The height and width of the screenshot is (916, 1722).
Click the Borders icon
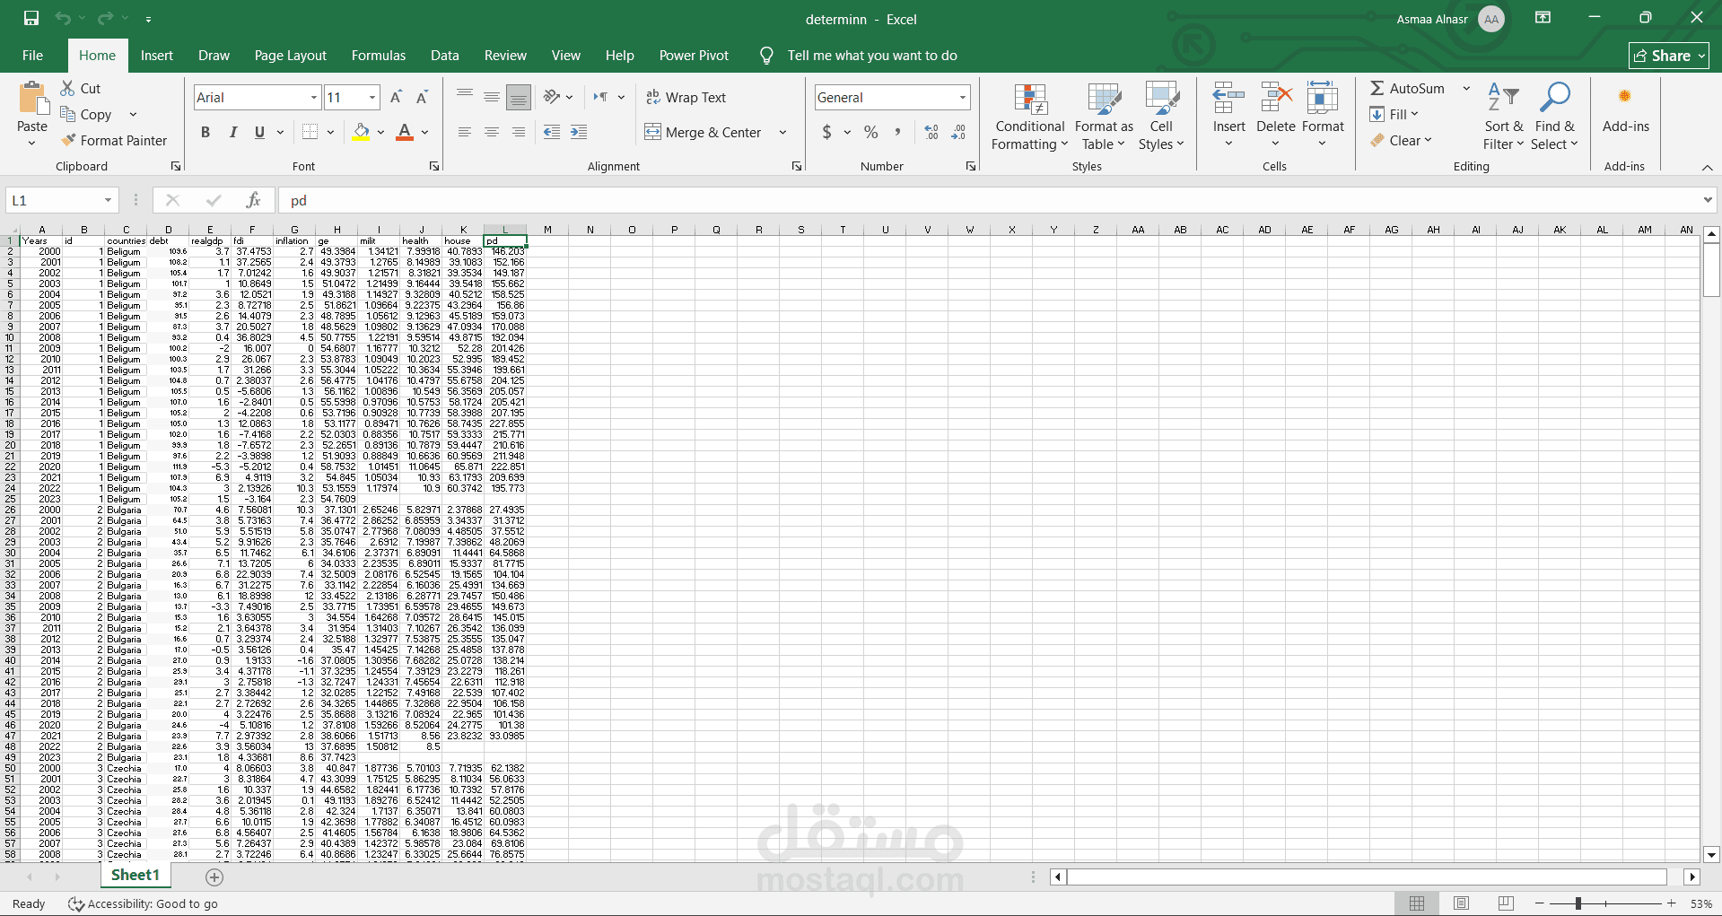coord(310,132)
